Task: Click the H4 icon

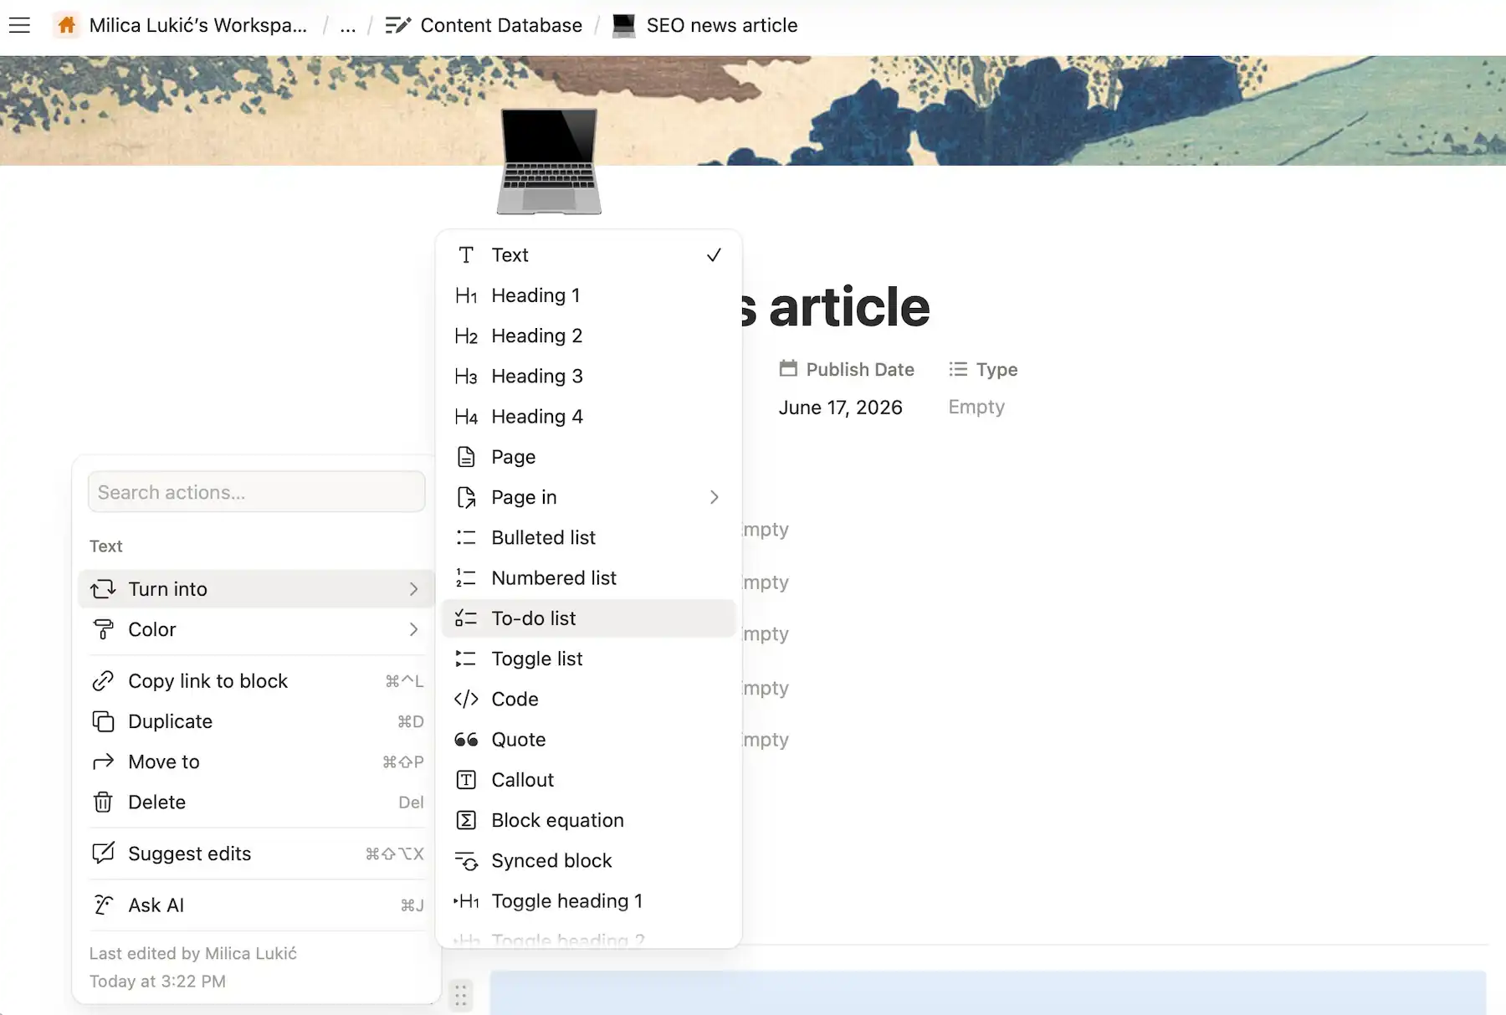Action: (x=466, y=417)
